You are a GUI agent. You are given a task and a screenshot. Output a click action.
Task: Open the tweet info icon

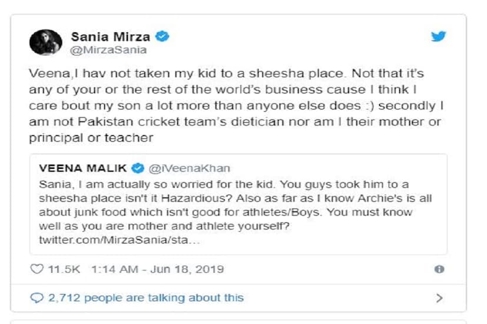pyautogui.click(x=439, y=269)
